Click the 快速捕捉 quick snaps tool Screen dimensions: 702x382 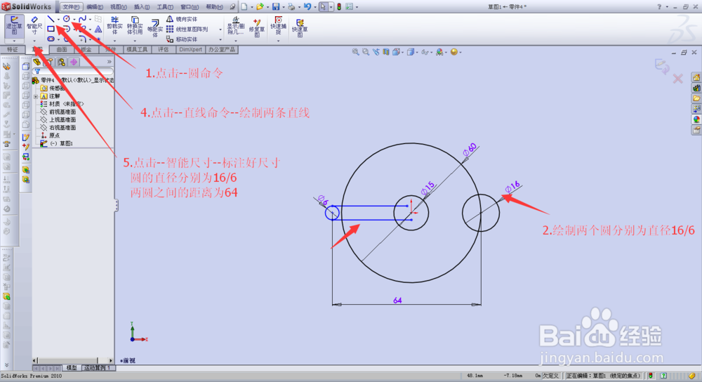[278, 25]
